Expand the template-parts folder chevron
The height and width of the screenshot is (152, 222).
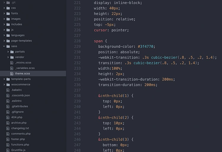(4, 79)
